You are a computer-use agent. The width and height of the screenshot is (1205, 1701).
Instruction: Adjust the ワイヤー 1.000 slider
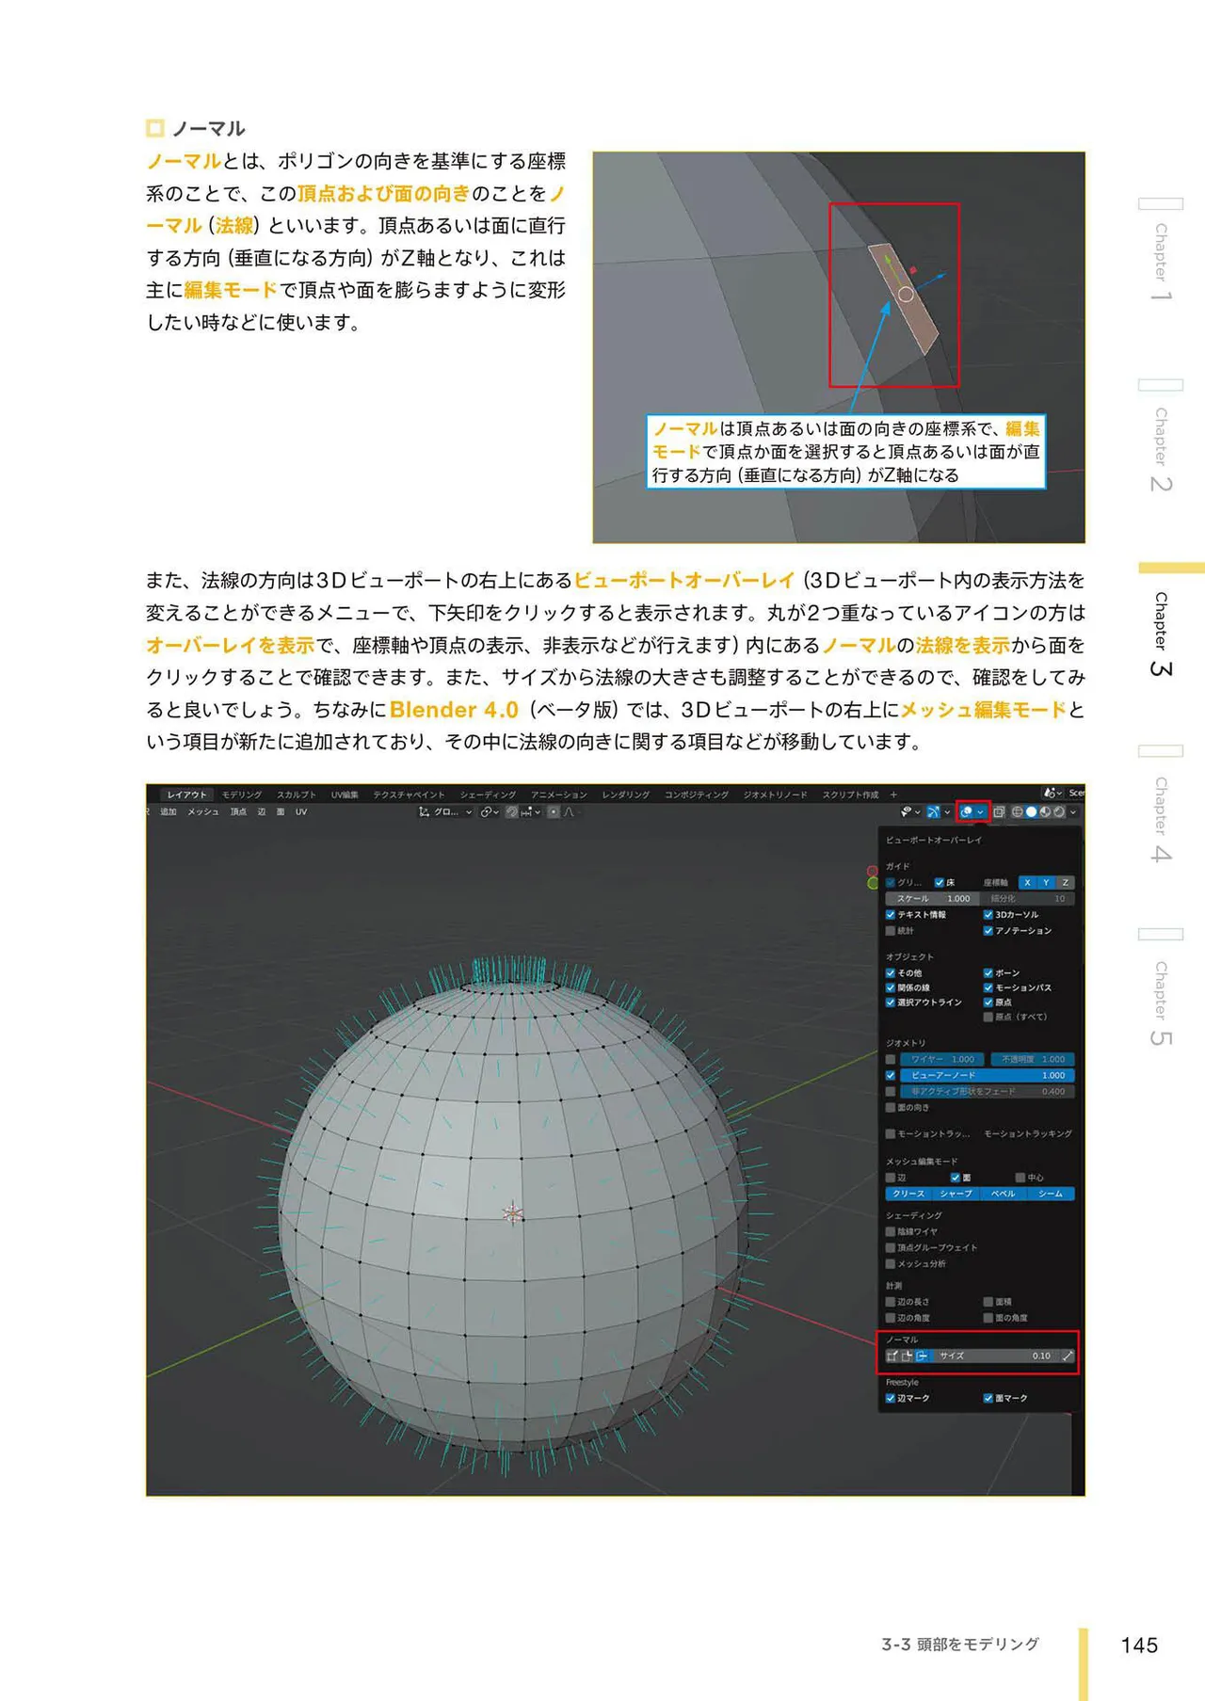tap(941, 1060)
